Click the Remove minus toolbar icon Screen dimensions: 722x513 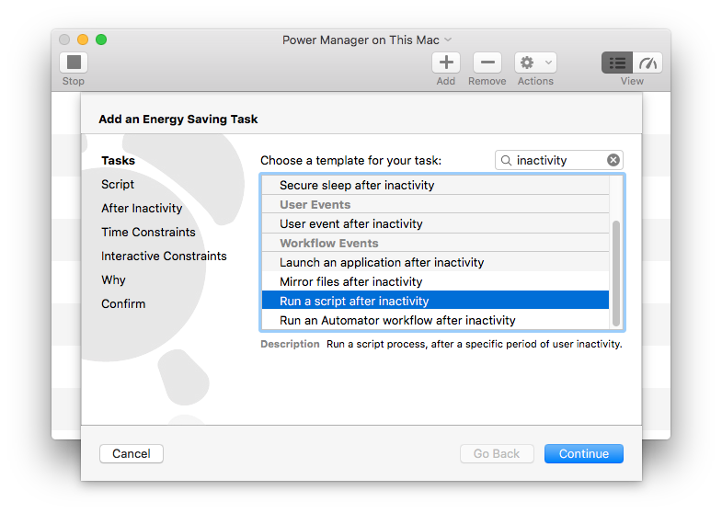click(x=487, y=63)
